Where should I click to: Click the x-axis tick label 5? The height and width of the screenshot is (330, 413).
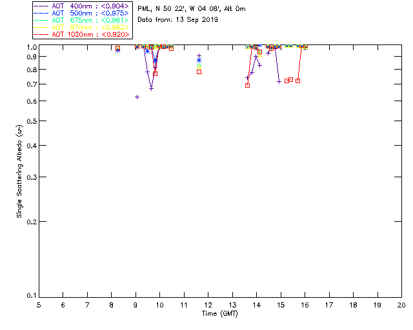pyautogui.click(x=39, y=305)
